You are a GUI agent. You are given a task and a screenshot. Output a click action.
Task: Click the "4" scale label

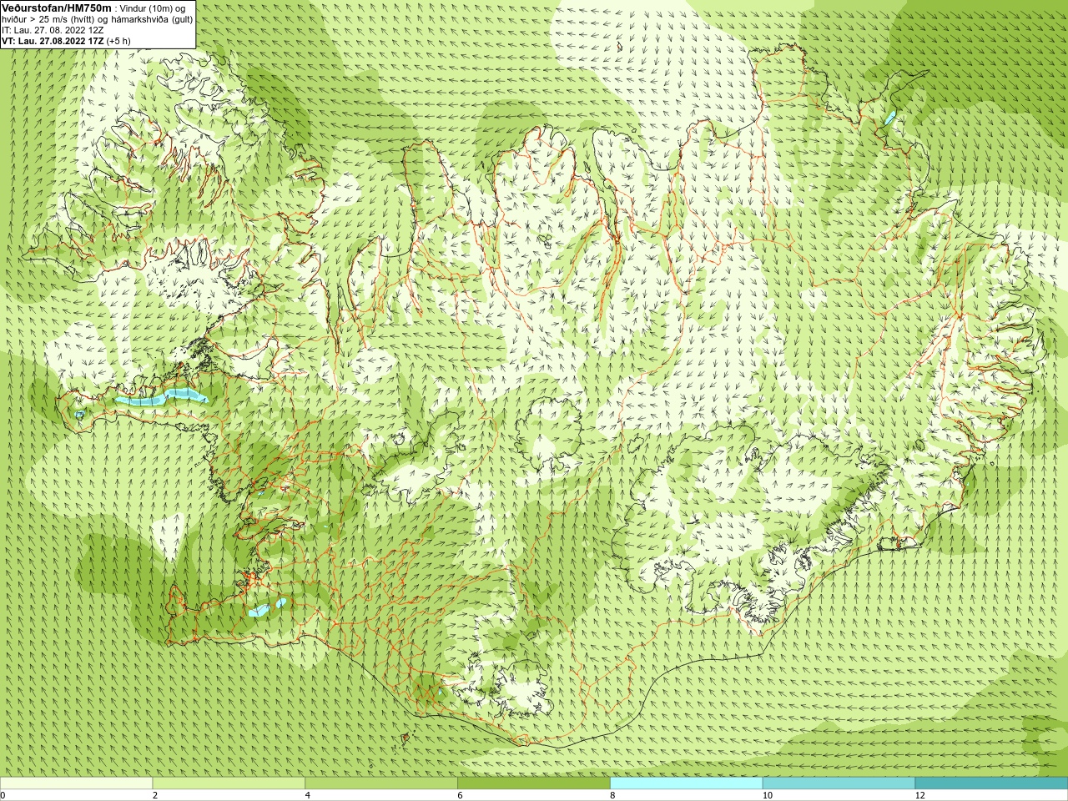point(308,795)
